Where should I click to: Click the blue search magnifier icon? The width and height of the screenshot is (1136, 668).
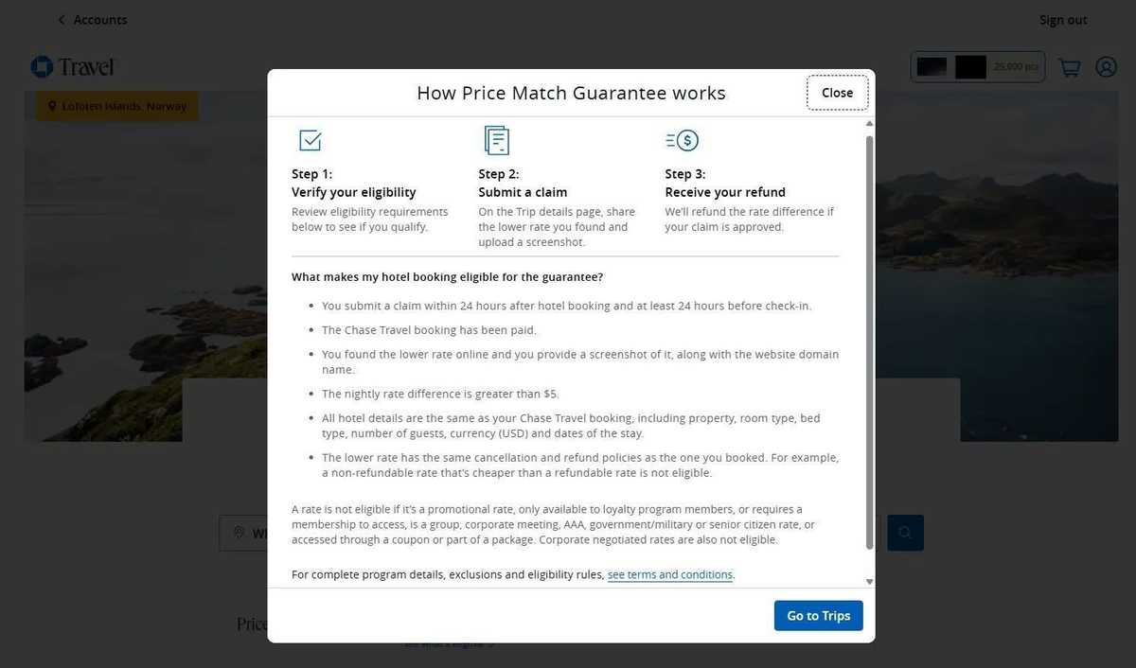coord(905,533)
